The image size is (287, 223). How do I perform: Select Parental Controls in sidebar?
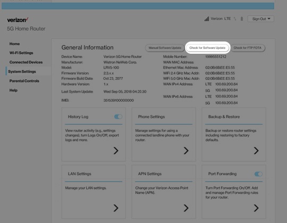click(x=24, y=81)
